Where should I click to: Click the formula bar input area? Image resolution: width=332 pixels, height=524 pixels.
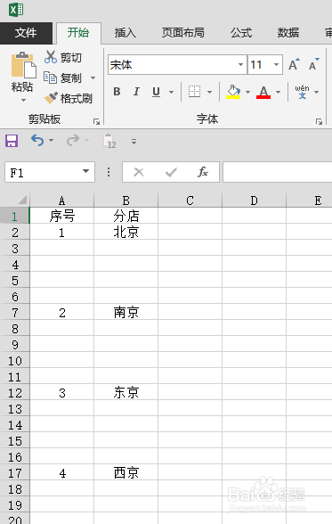tap(278, 172)
